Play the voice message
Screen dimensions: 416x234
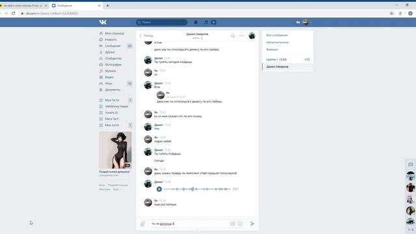(159, 189)
